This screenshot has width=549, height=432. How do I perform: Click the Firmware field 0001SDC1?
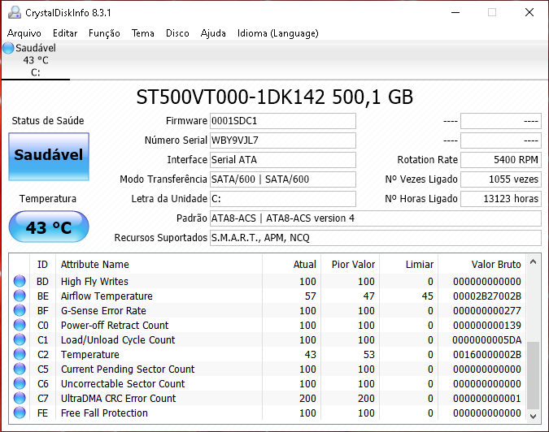[283, 121]
